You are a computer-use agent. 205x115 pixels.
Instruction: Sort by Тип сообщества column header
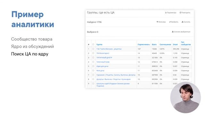click(186, 43)
